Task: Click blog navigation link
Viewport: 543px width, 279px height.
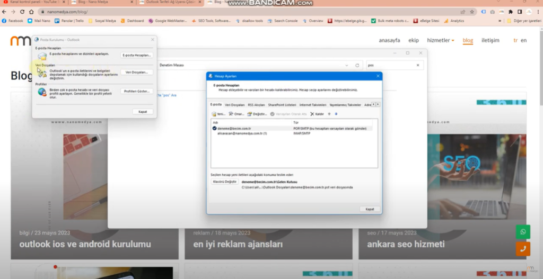Action: point(468,40)
